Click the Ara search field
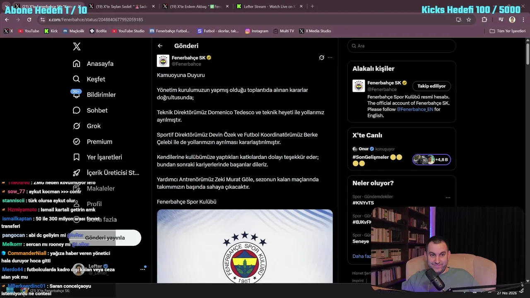This screenshot has height=298, width=530. tap(402, 46)
